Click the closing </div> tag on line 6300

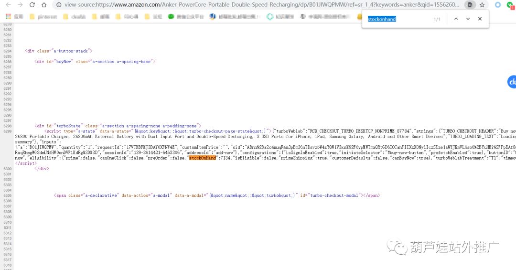(42, 169)
